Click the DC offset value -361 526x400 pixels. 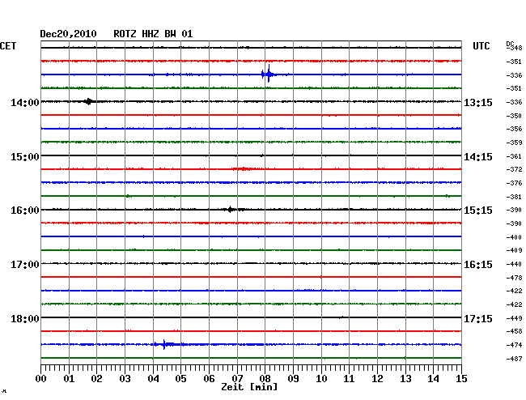tap(514, 156)
